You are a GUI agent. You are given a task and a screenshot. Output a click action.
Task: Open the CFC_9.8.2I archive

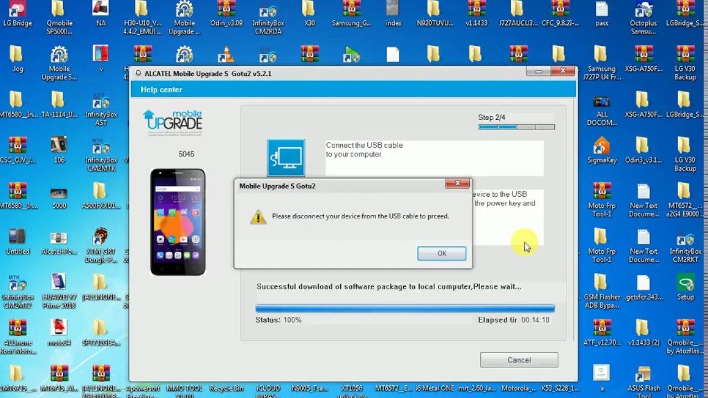(560, 14)
